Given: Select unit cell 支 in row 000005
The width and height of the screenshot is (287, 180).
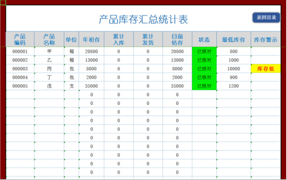Looking at the screenshot, I should coord(71,86).
